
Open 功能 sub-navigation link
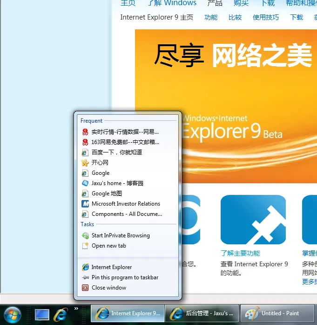[211, 17]
